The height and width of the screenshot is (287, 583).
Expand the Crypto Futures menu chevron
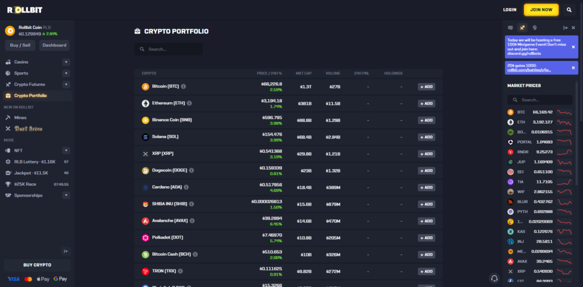(66, 84)
